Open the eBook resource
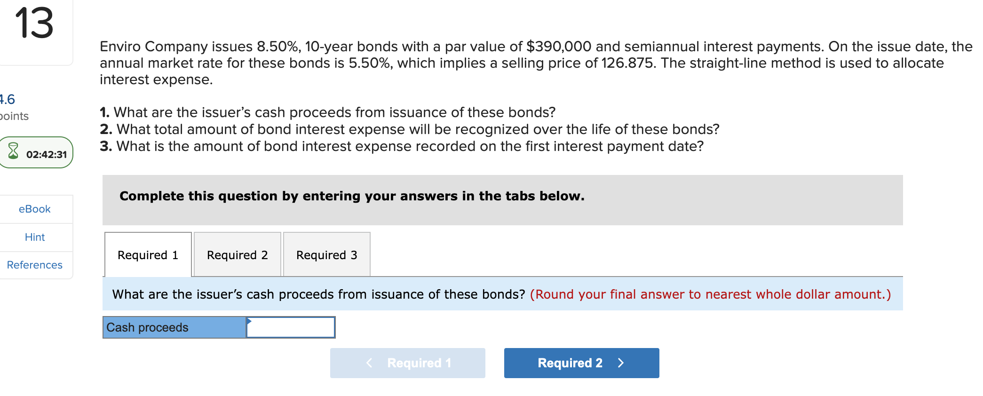The width and height of the screenshot is (983, 396). [35, 209]
